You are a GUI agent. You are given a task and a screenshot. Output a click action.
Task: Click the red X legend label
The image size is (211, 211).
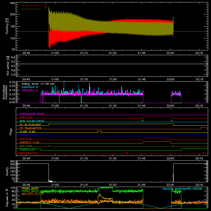click(46, 4)
